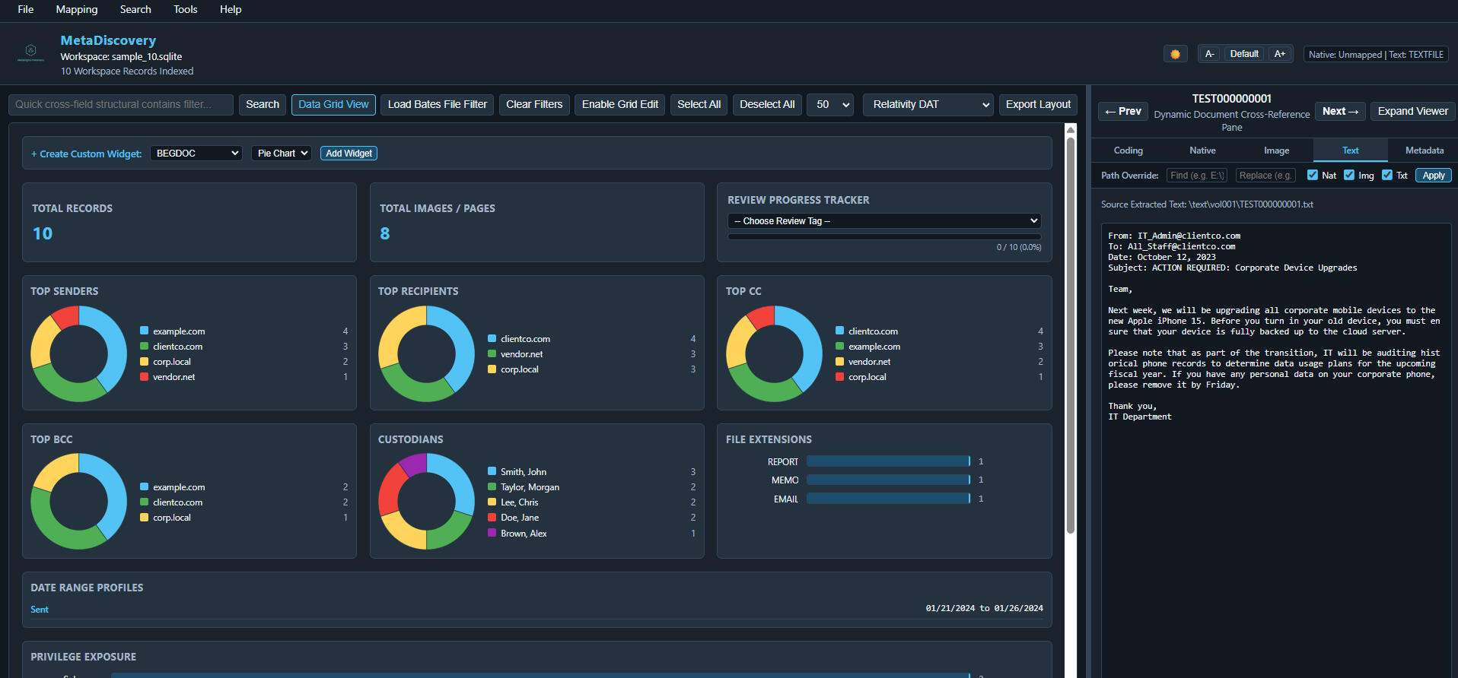Switch to the Metadata tab
Screen dimensions: 1458x678
click(1424, 150)
